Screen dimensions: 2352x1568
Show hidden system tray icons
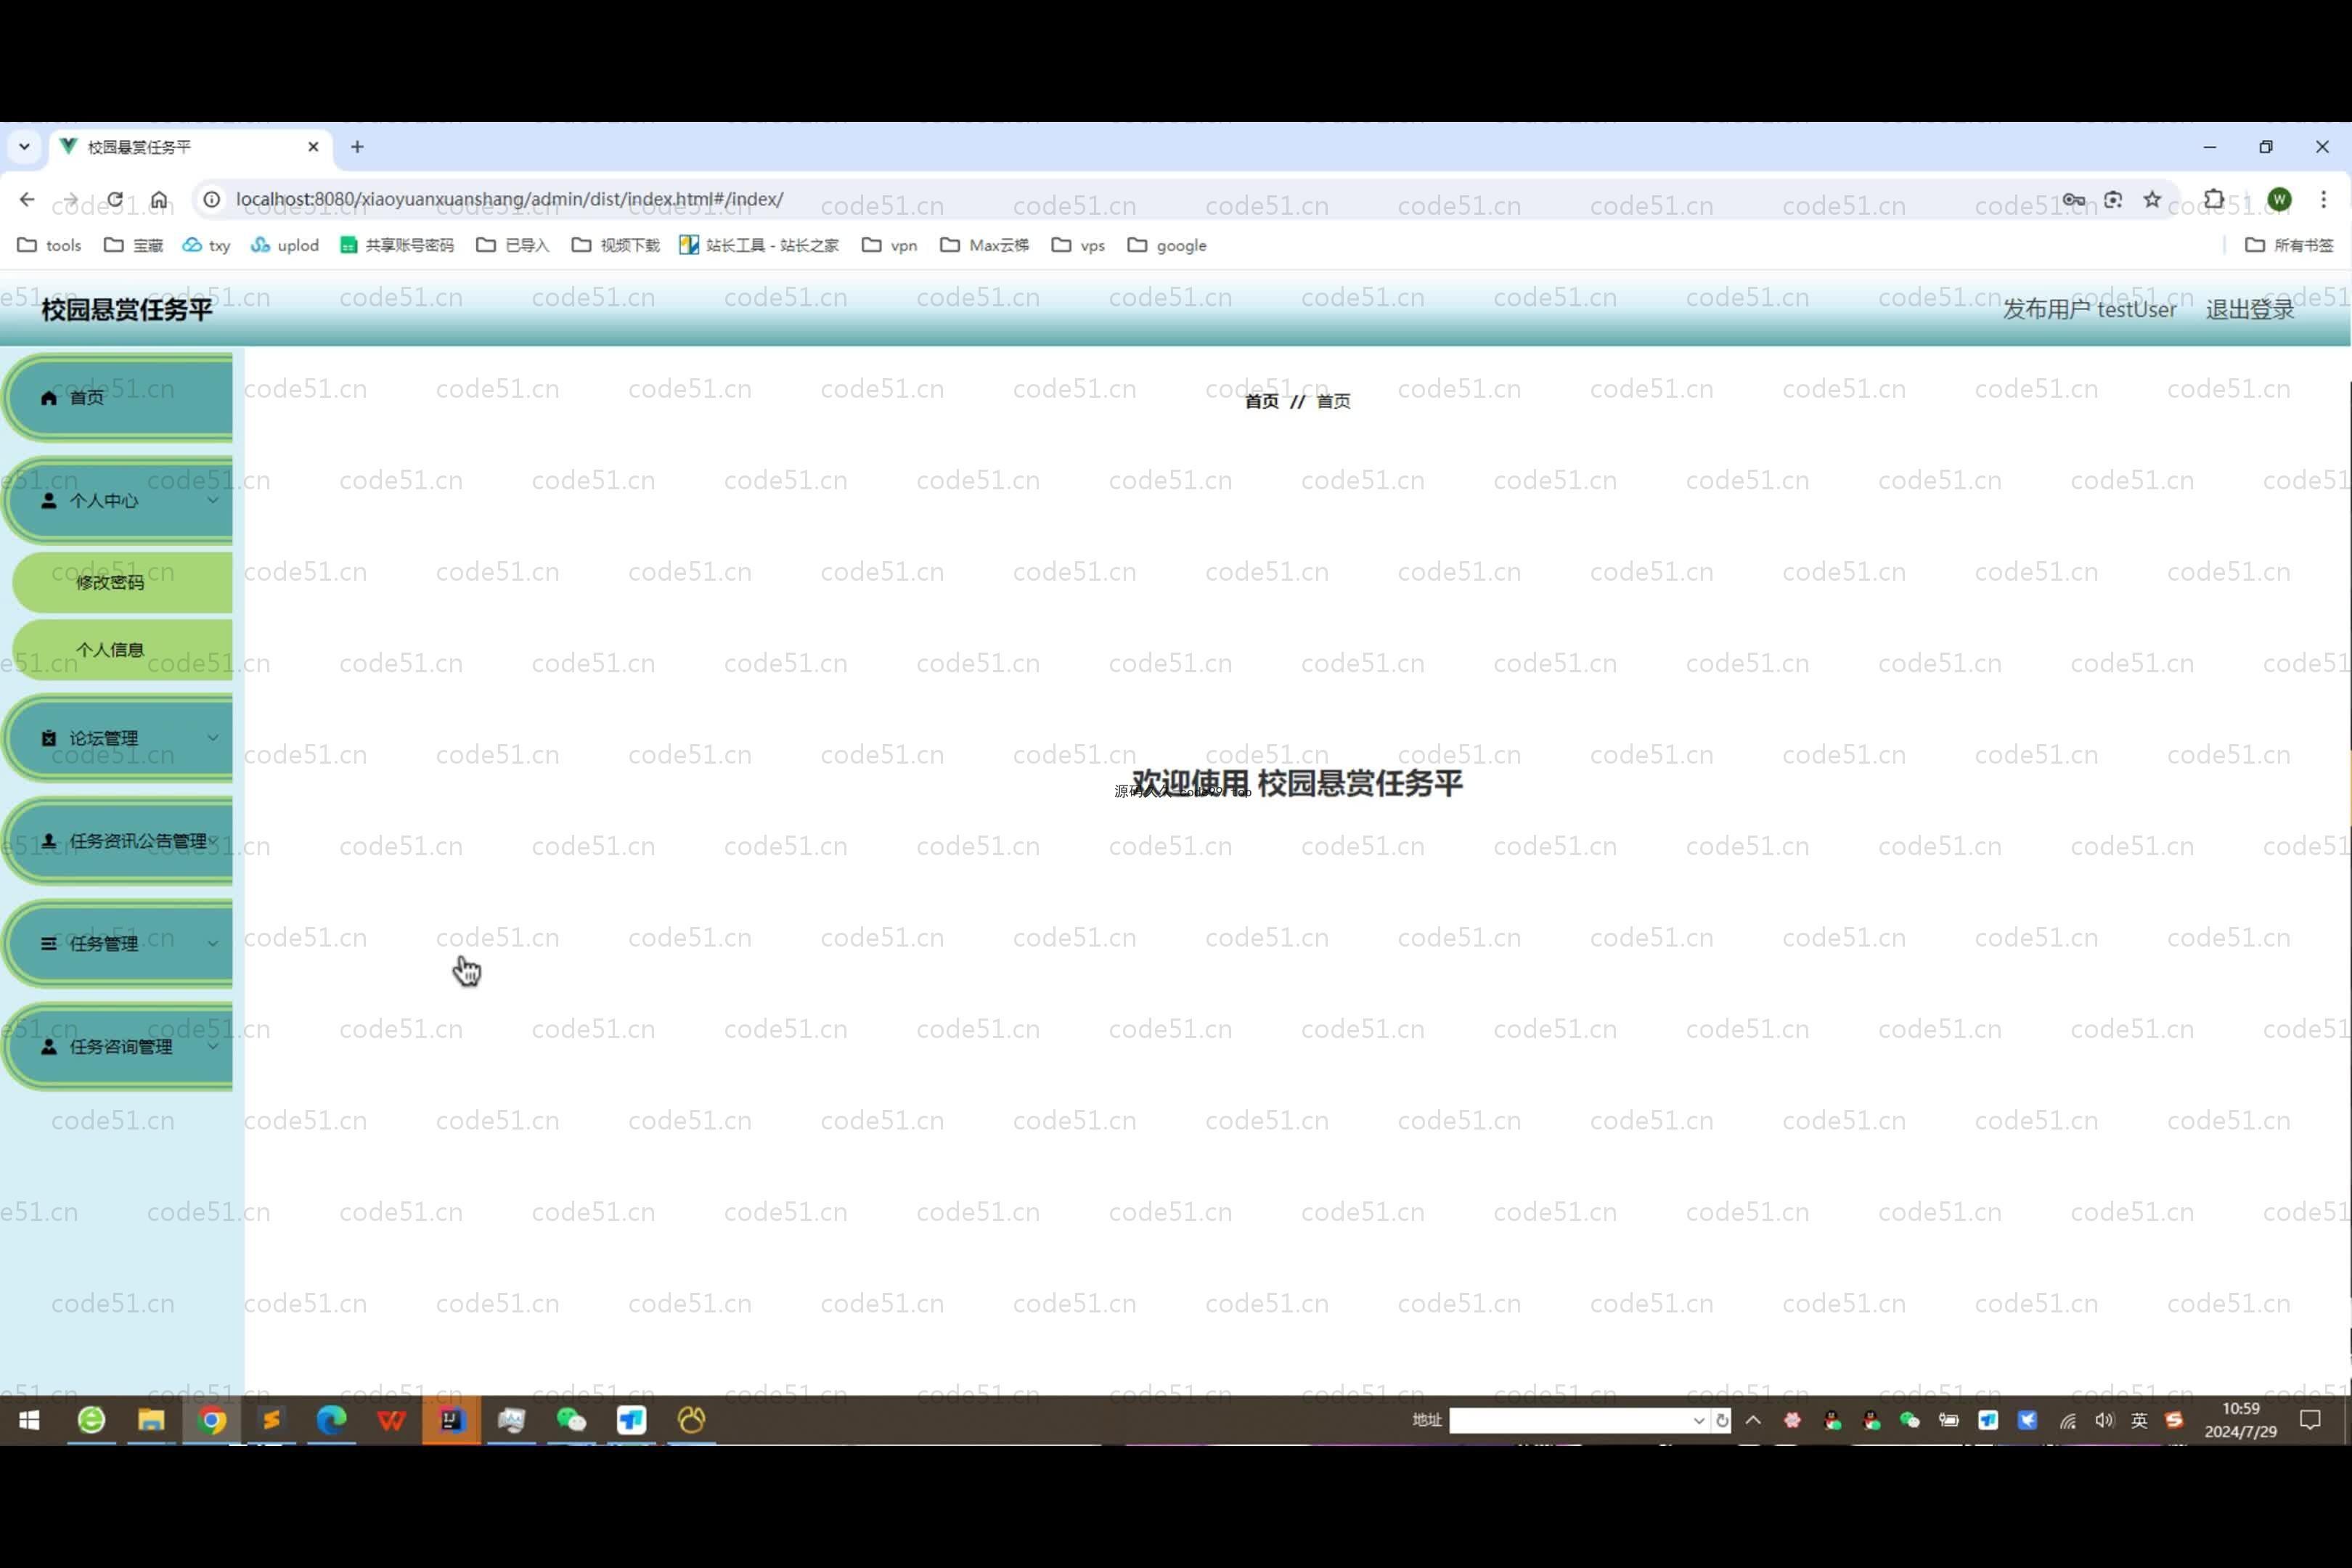[x=1753, y=1420]
